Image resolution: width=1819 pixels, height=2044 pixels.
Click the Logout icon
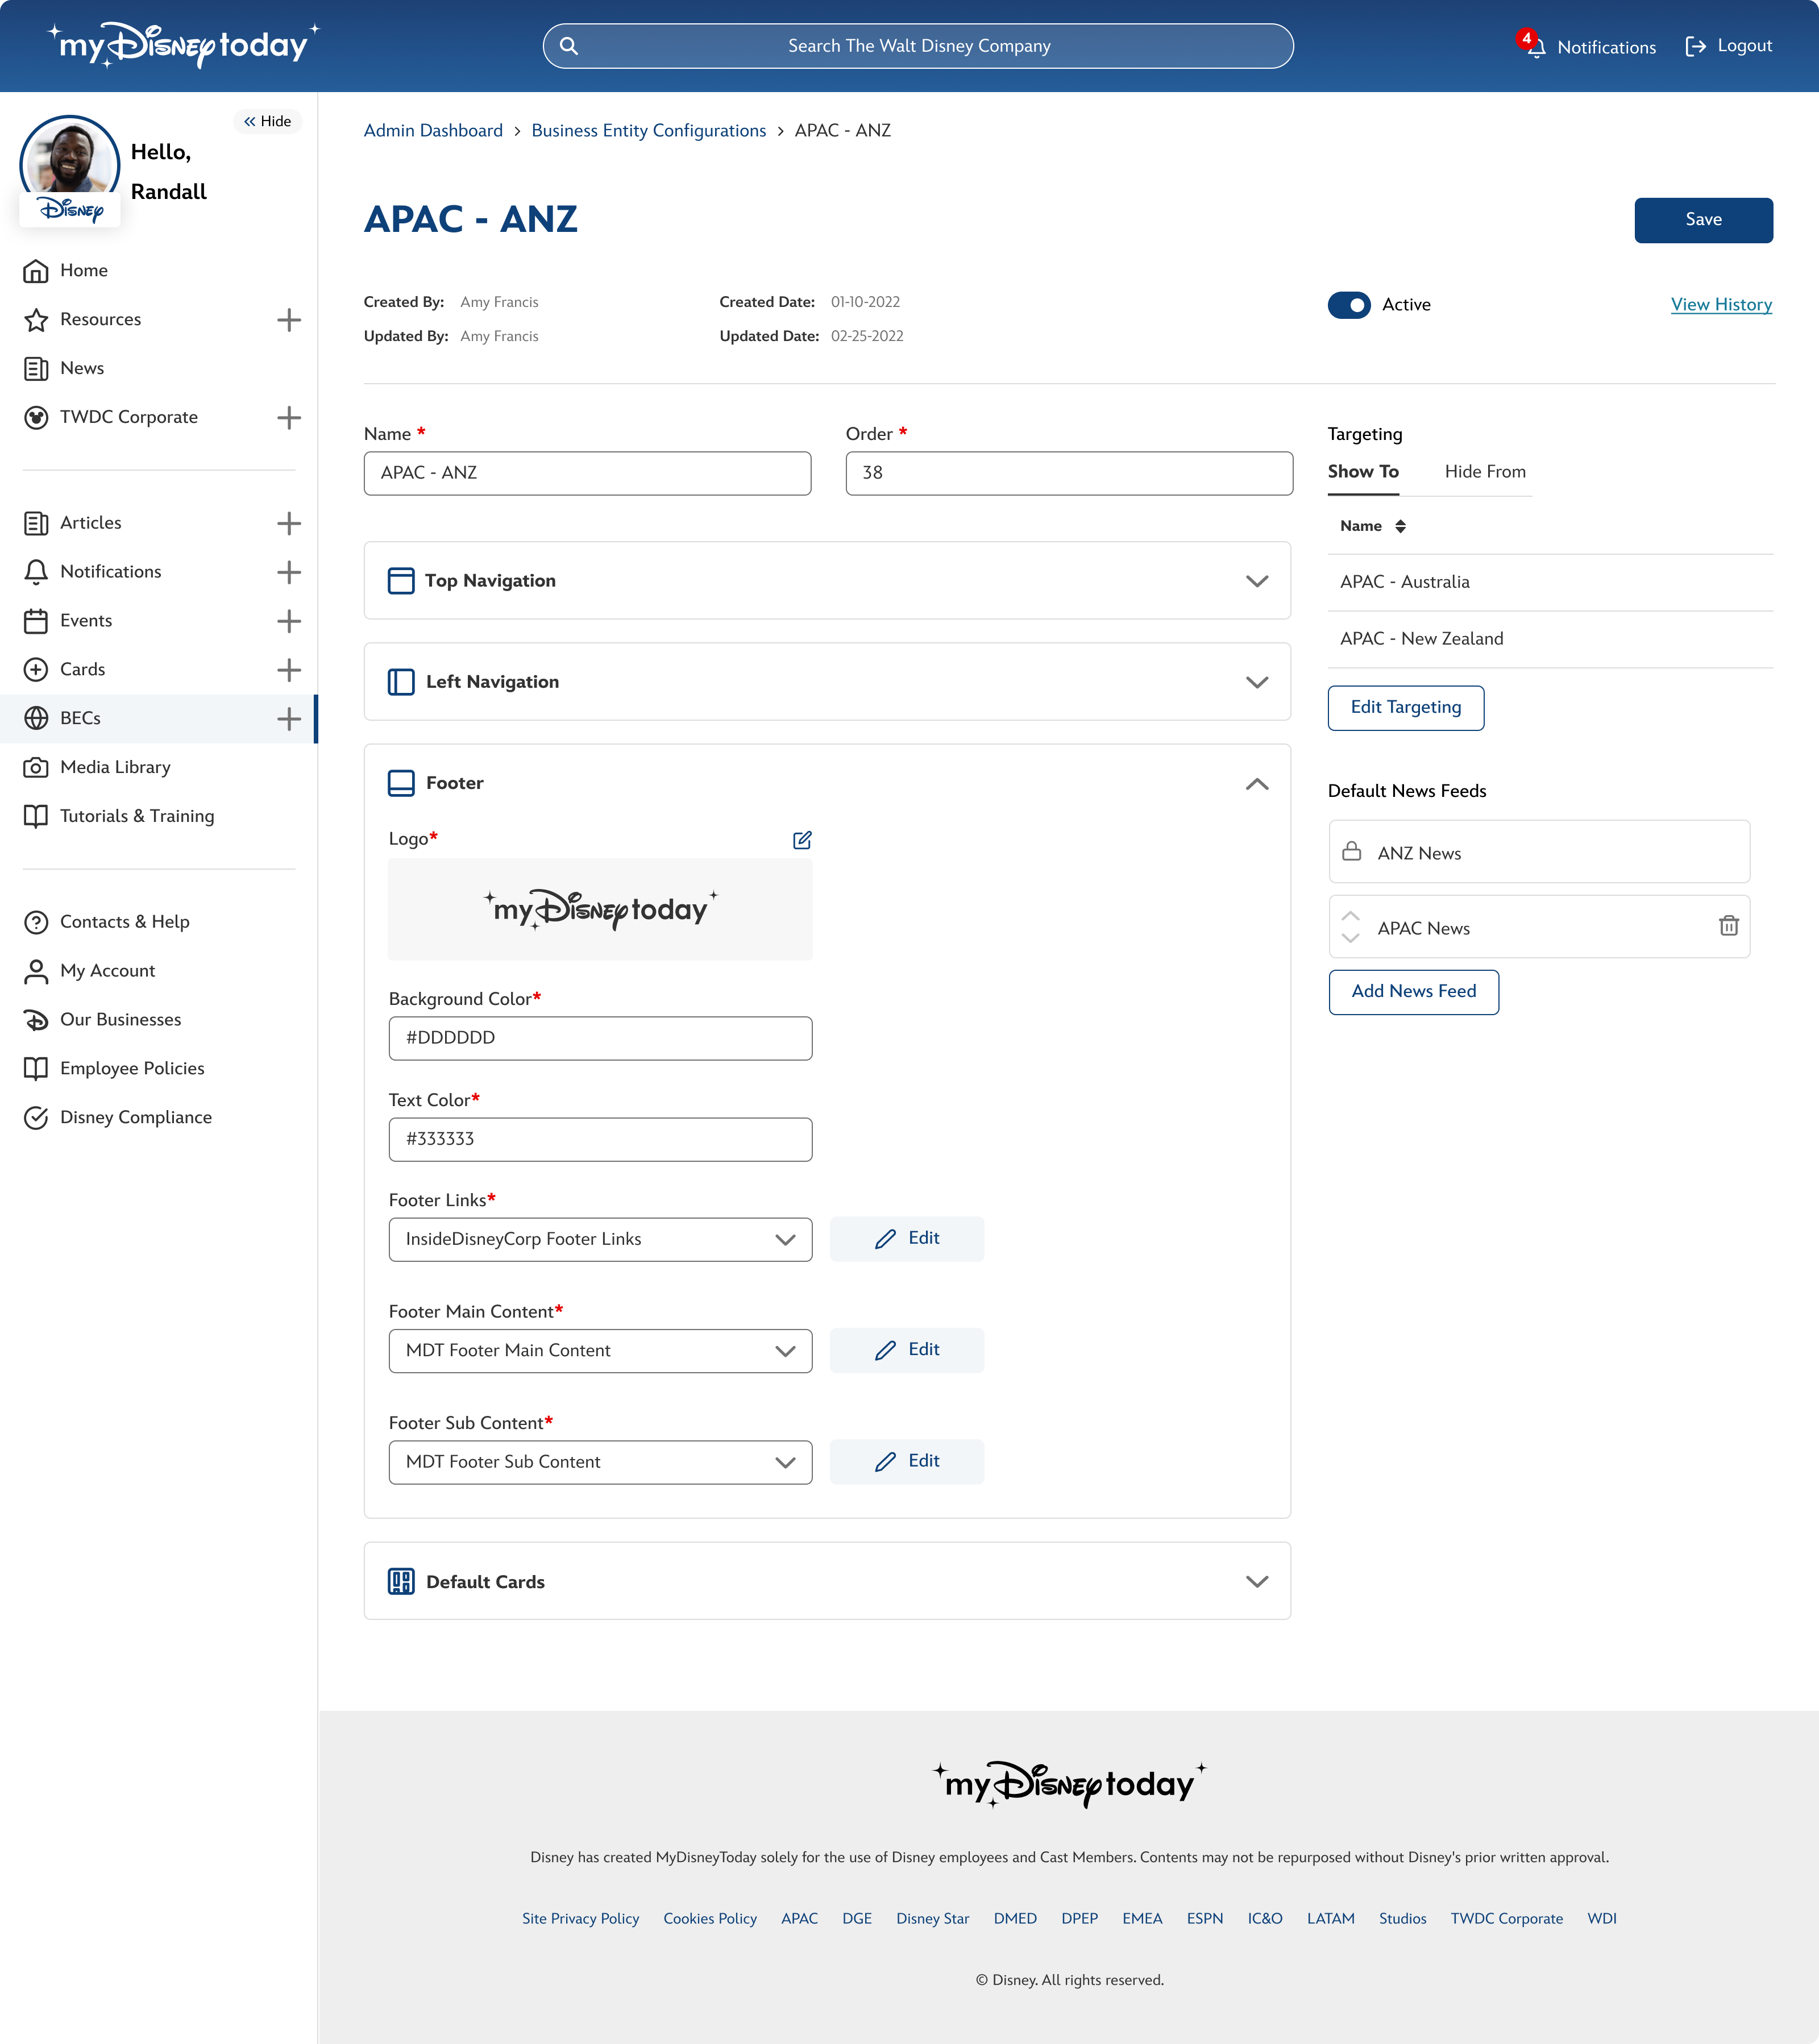(x=1695, y=46)
